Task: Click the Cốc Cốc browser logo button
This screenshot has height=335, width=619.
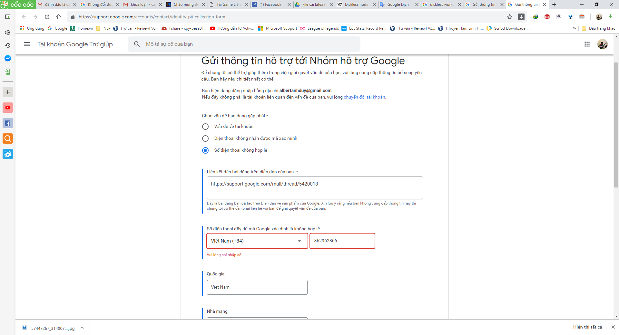Action: click(17, 5)
